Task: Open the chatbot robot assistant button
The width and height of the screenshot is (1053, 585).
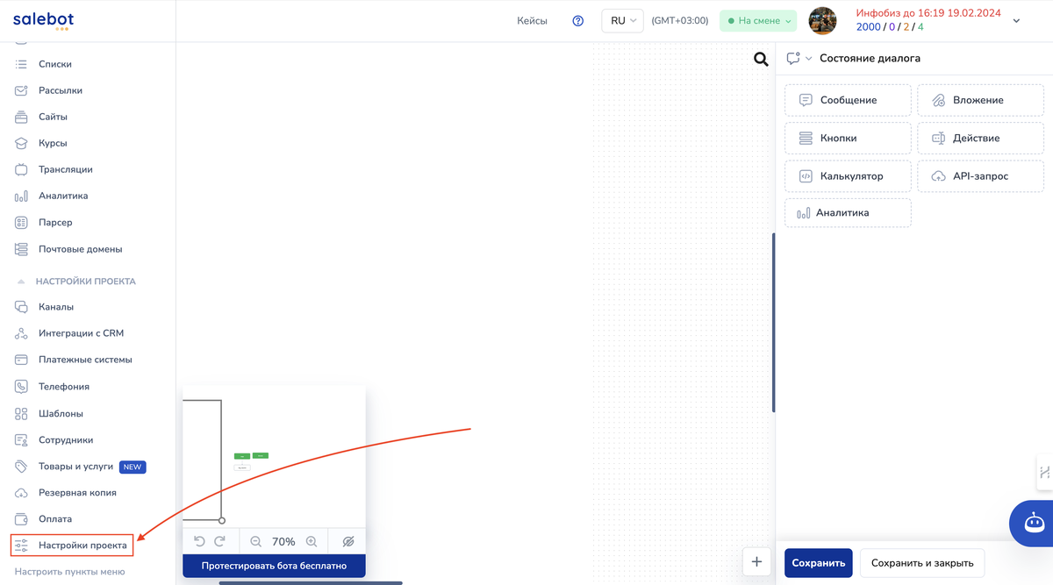Action: pyautogui.click(x=1034, y=523)
